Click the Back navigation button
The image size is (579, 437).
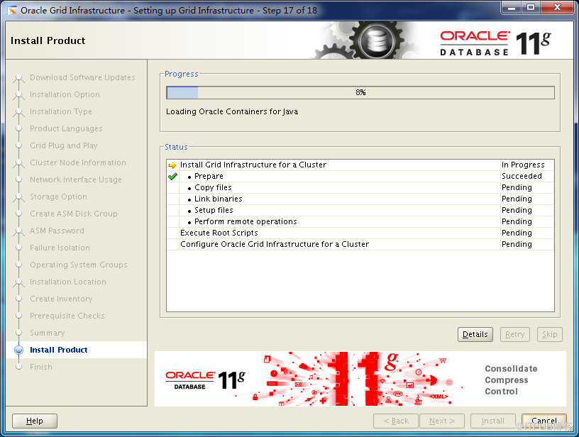396,421
